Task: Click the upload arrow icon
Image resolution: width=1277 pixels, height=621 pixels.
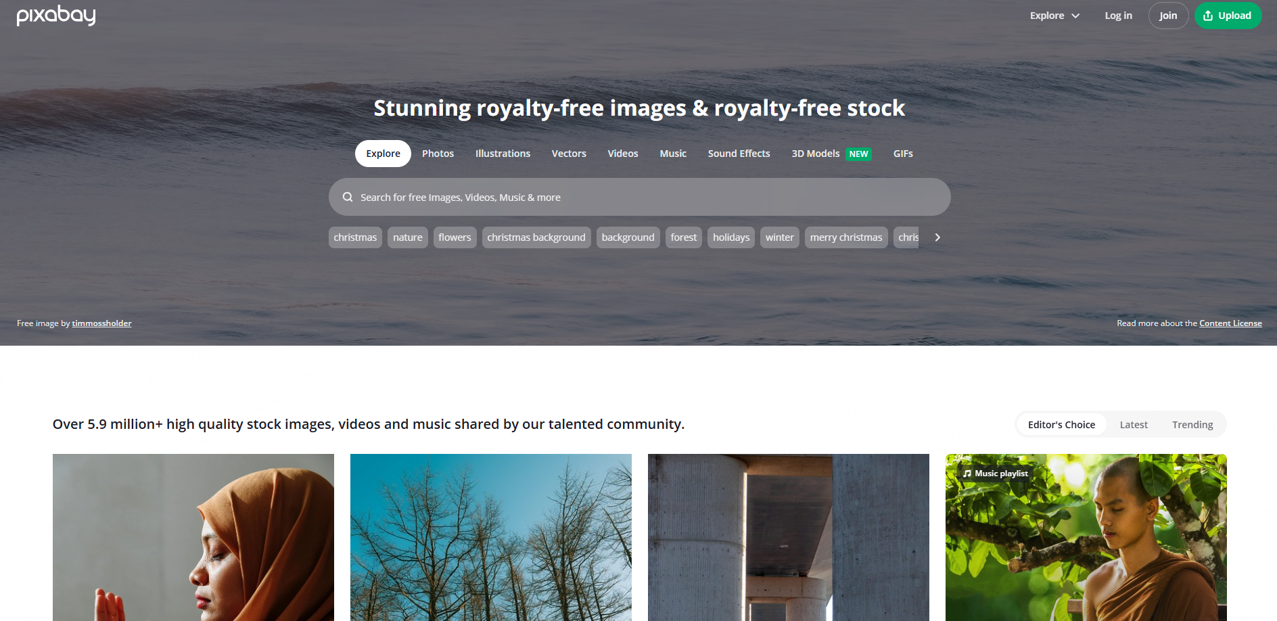Action: pos(1208,16)
